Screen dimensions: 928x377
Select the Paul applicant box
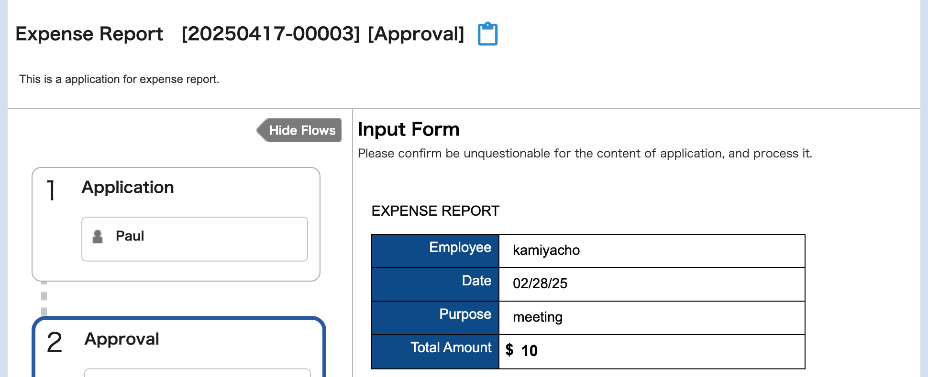pyautogui.click(x=195, y=239)
